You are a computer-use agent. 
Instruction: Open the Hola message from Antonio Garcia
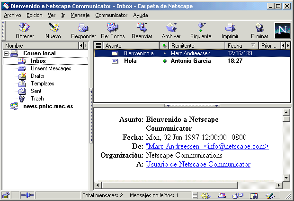click(192, 61)
